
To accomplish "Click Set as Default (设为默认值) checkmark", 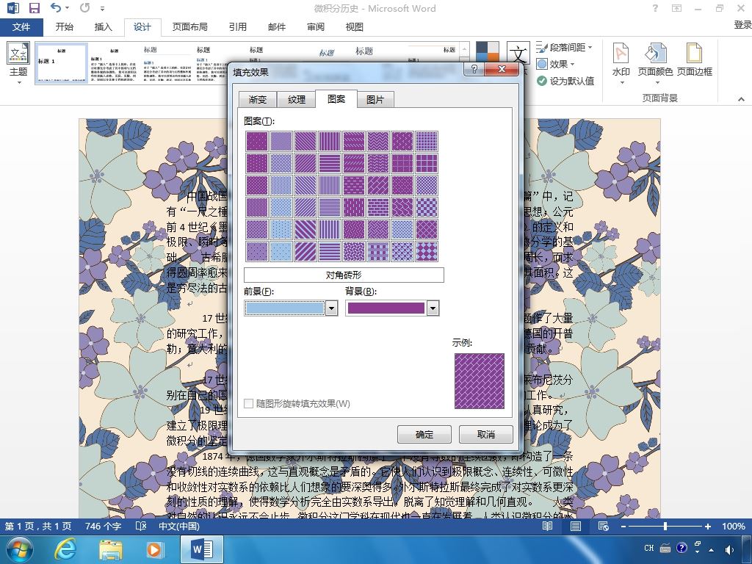I will [x=542, y=81].
